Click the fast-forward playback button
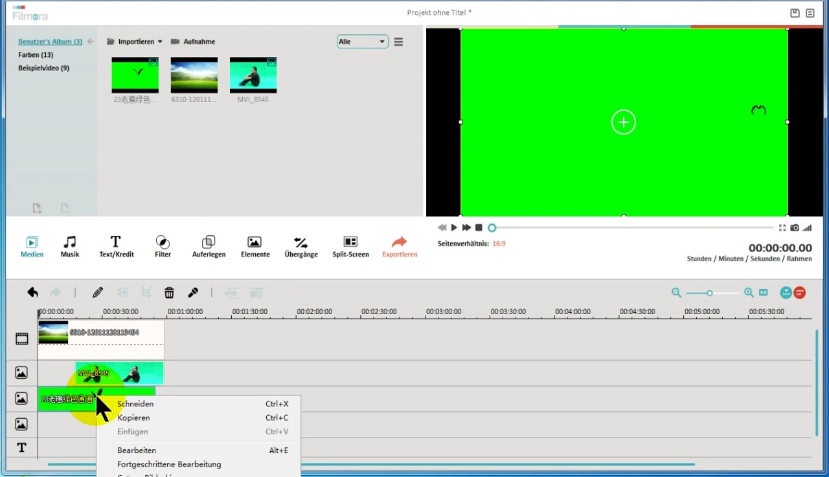829x477 pixels. tap(466, 228)
